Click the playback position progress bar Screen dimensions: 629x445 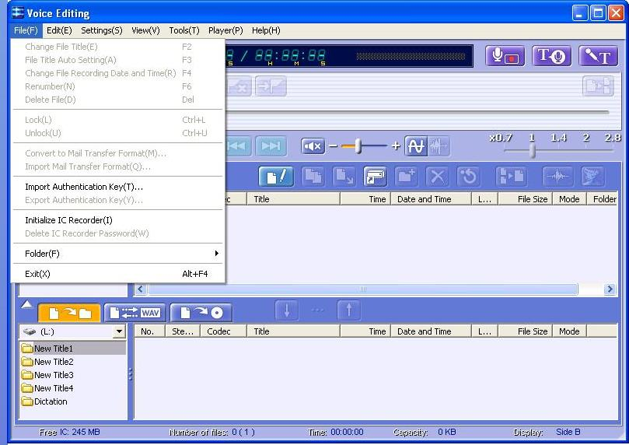(418, 113)
